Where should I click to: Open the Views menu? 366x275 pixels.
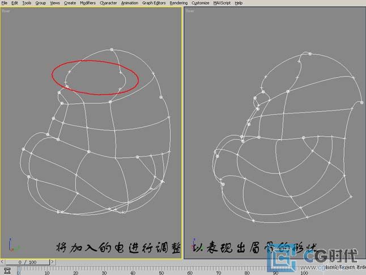[55, 3]
